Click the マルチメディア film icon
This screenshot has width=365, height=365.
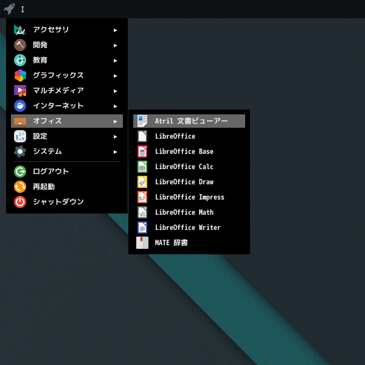(20, 91)
